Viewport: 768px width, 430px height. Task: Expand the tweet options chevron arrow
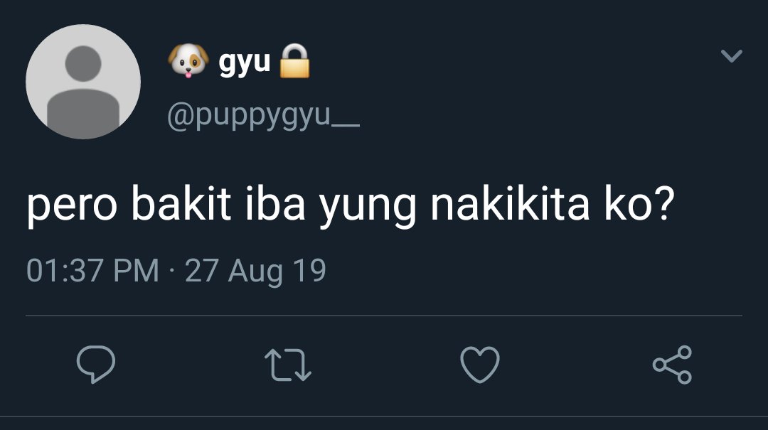732,55
